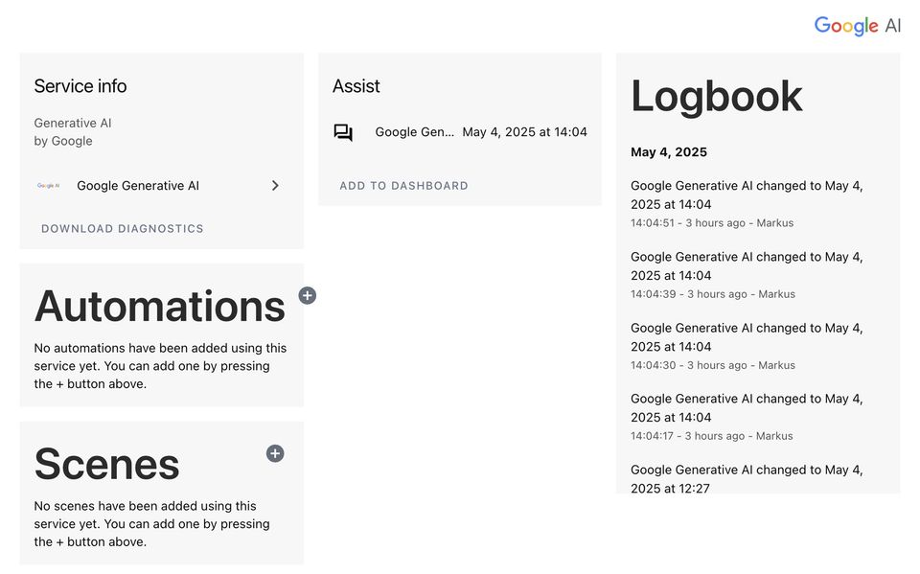
Task: Click DOWNLOAD DIAGNOSTICS button
Action: (122, 228)
